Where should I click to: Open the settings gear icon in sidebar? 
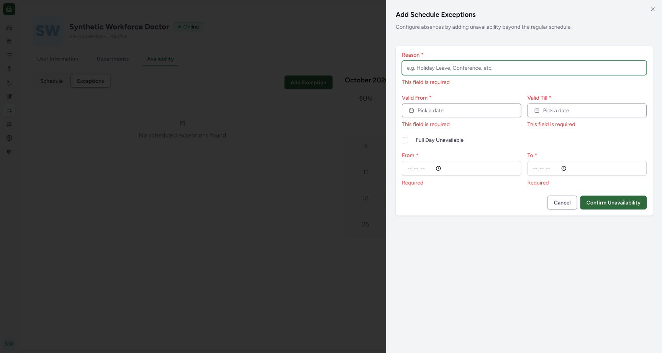click(9, 152)
